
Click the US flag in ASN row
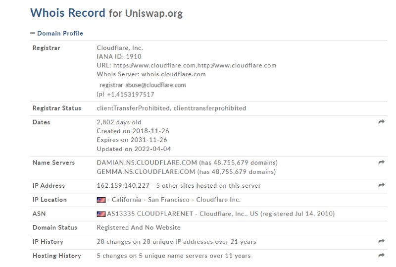(101, 214)
